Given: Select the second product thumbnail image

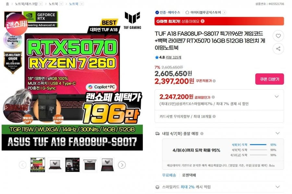Looking at the screenshot, I should point(55,165).
